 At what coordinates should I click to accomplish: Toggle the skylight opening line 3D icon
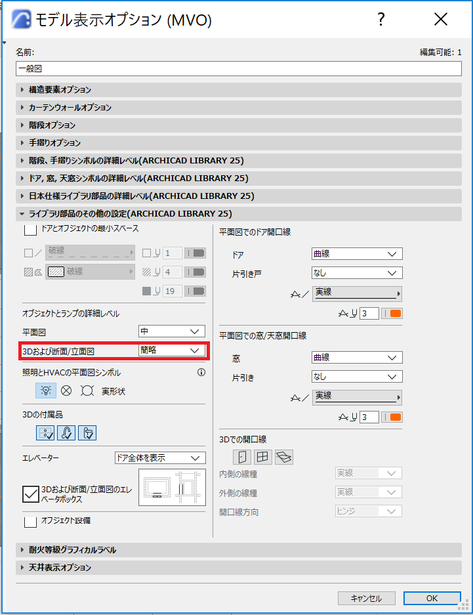283,457
